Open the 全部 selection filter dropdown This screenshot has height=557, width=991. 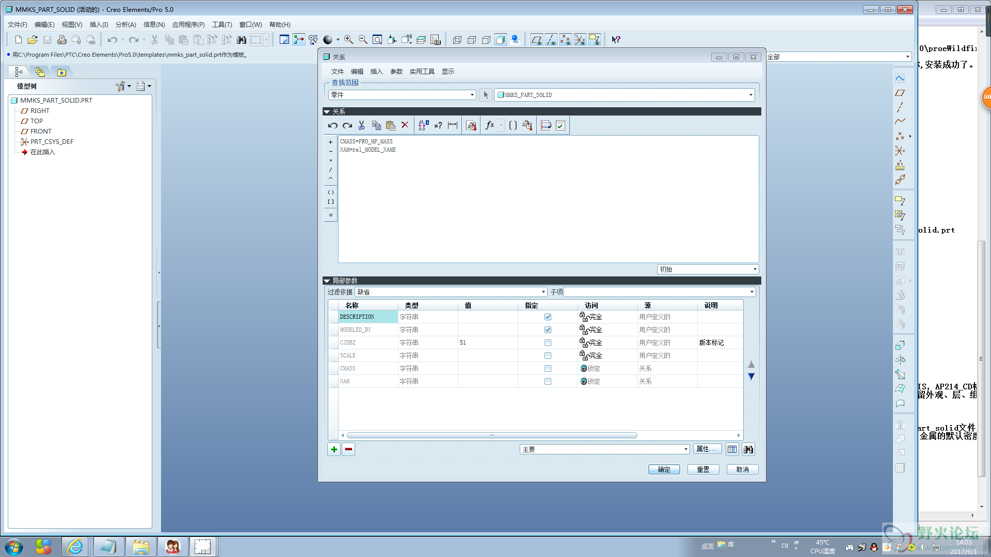(x=839, y=57)
